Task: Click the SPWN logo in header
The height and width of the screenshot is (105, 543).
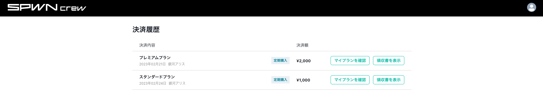Action: point(32,7)
